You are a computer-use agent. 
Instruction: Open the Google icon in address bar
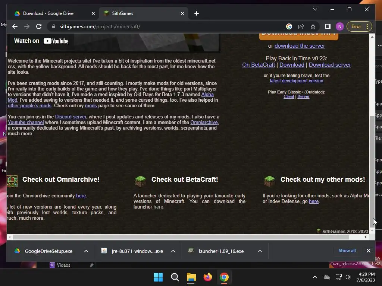[289, 26]
